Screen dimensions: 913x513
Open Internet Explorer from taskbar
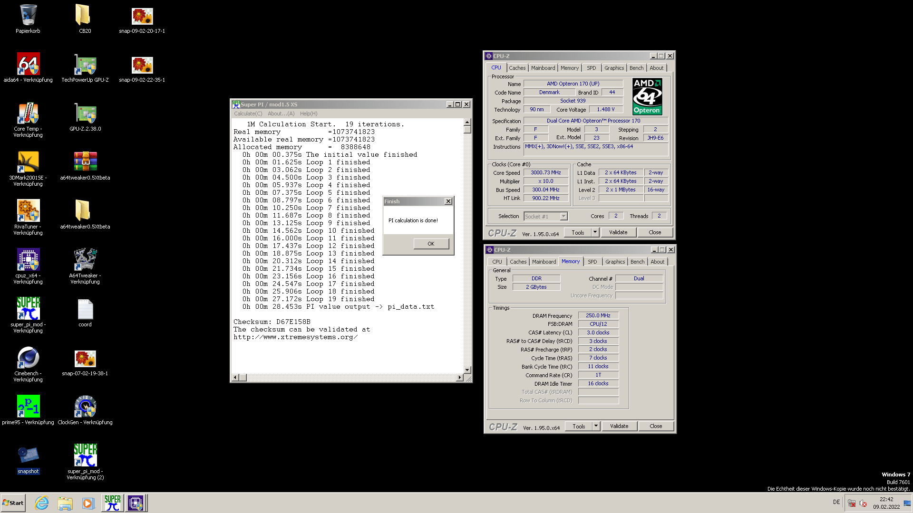point(42,503)
